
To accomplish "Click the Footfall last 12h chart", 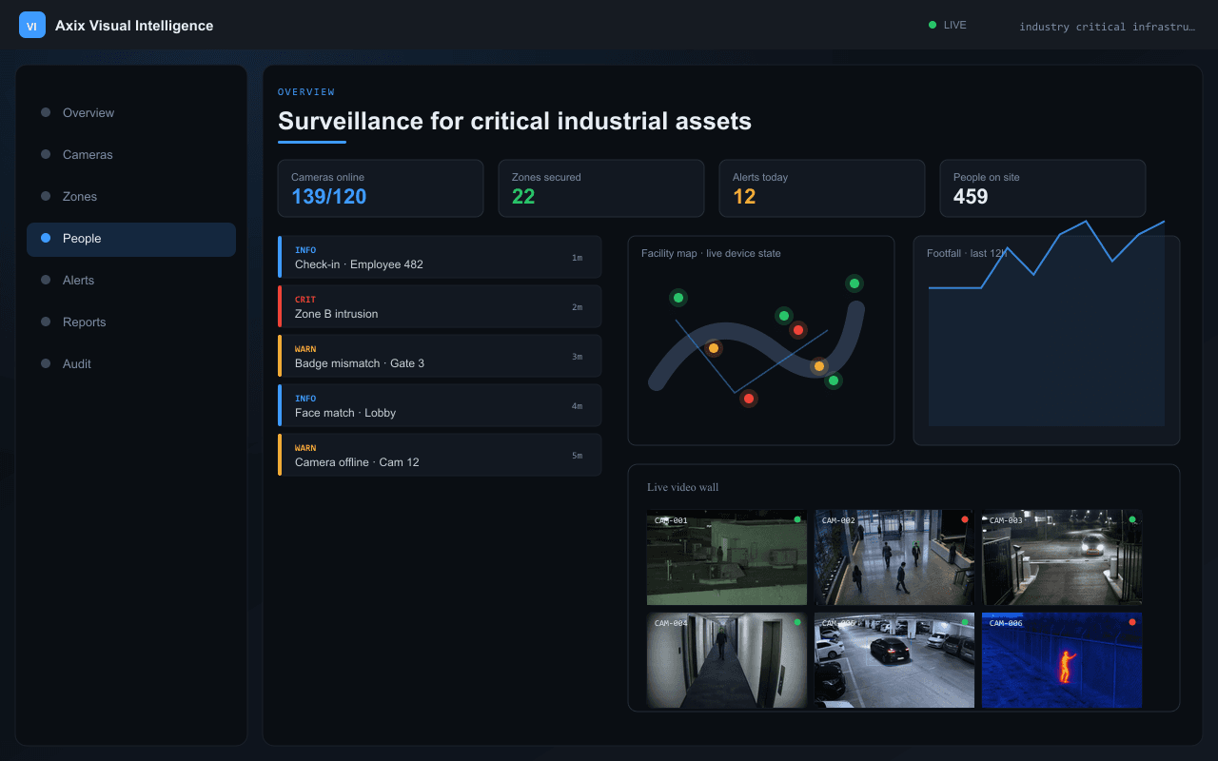I will pyautogui.click(x=1047, y=341).
